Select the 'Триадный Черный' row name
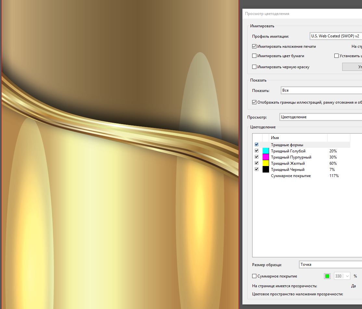The width and height of the screenshot is (362, 309). pos(288,170)
